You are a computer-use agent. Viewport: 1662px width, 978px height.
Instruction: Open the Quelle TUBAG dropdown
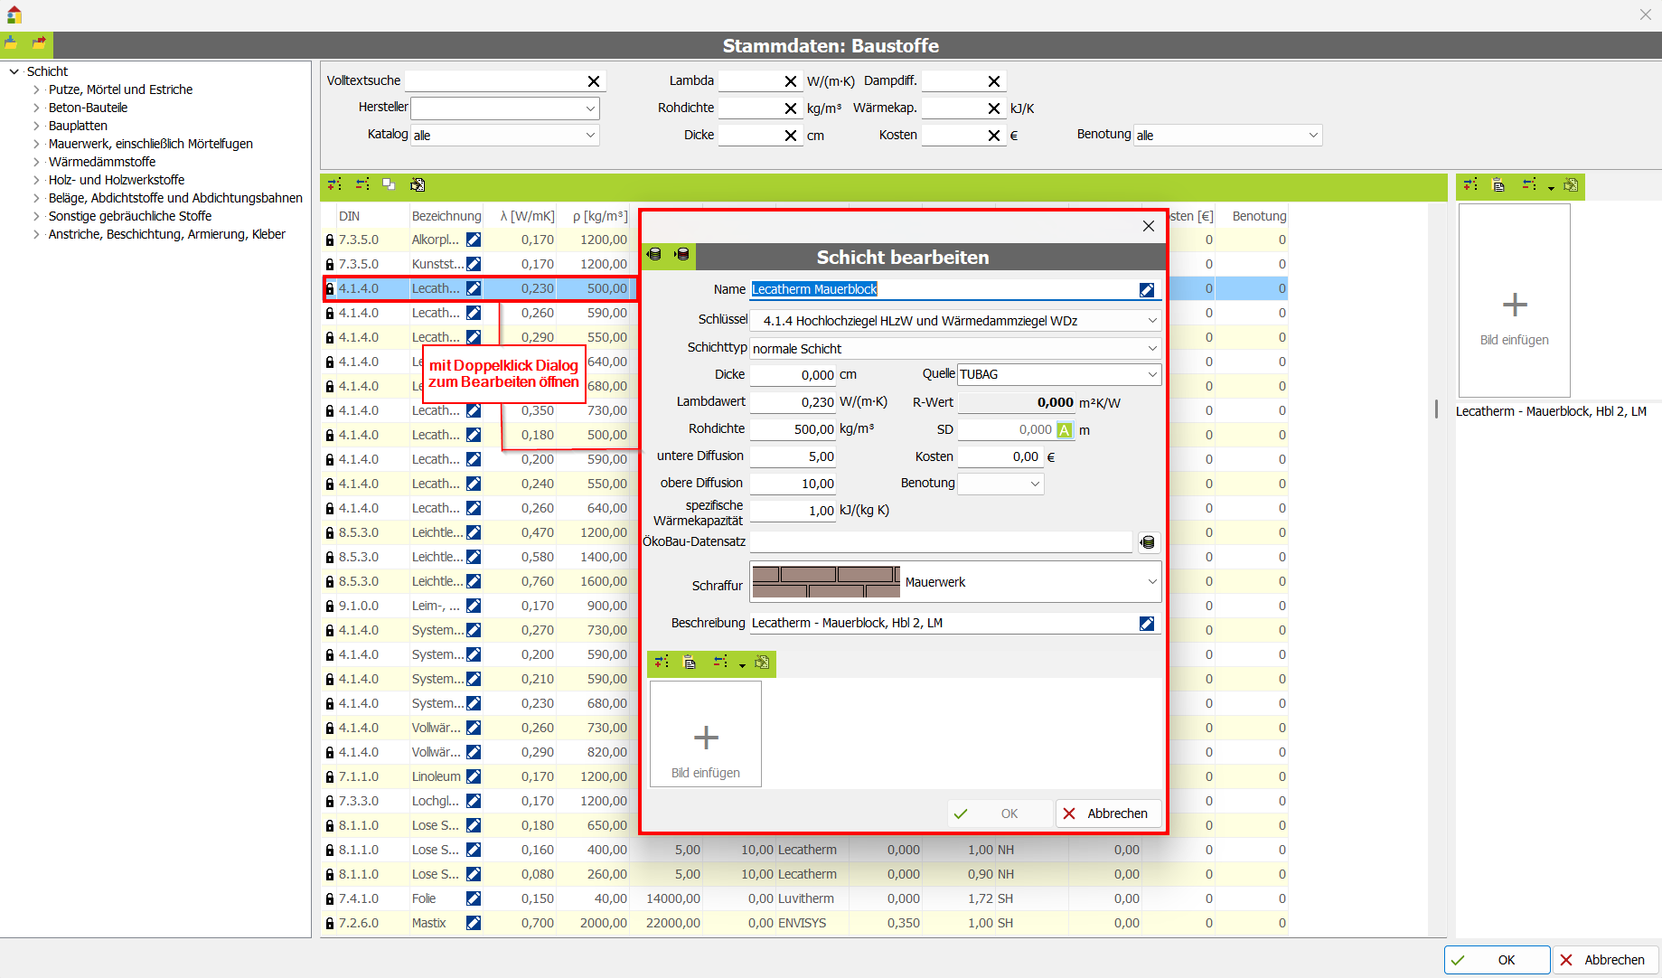[1152, 374]
